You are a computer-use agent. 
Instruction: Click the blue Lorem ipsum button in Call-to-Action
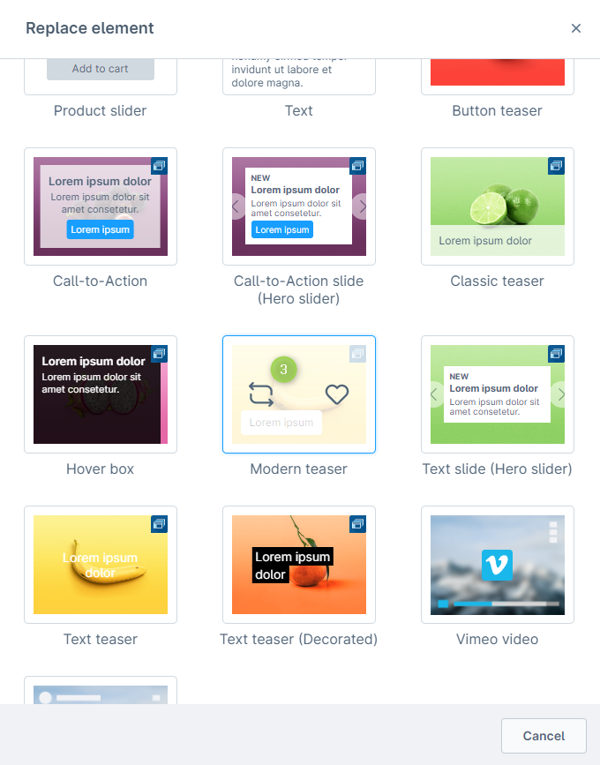click(100, 229)
